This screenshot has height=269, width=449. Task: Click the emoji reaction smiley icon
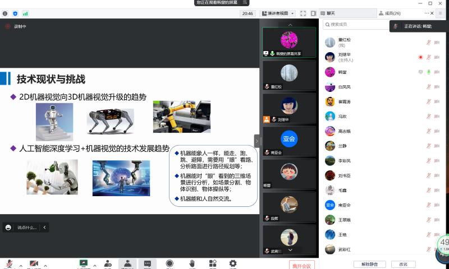tap(8, 228)
